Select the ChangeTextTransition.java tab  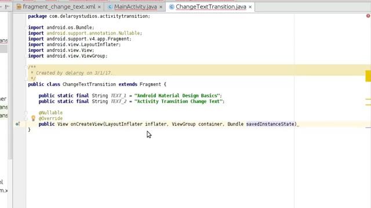[211, 7]
